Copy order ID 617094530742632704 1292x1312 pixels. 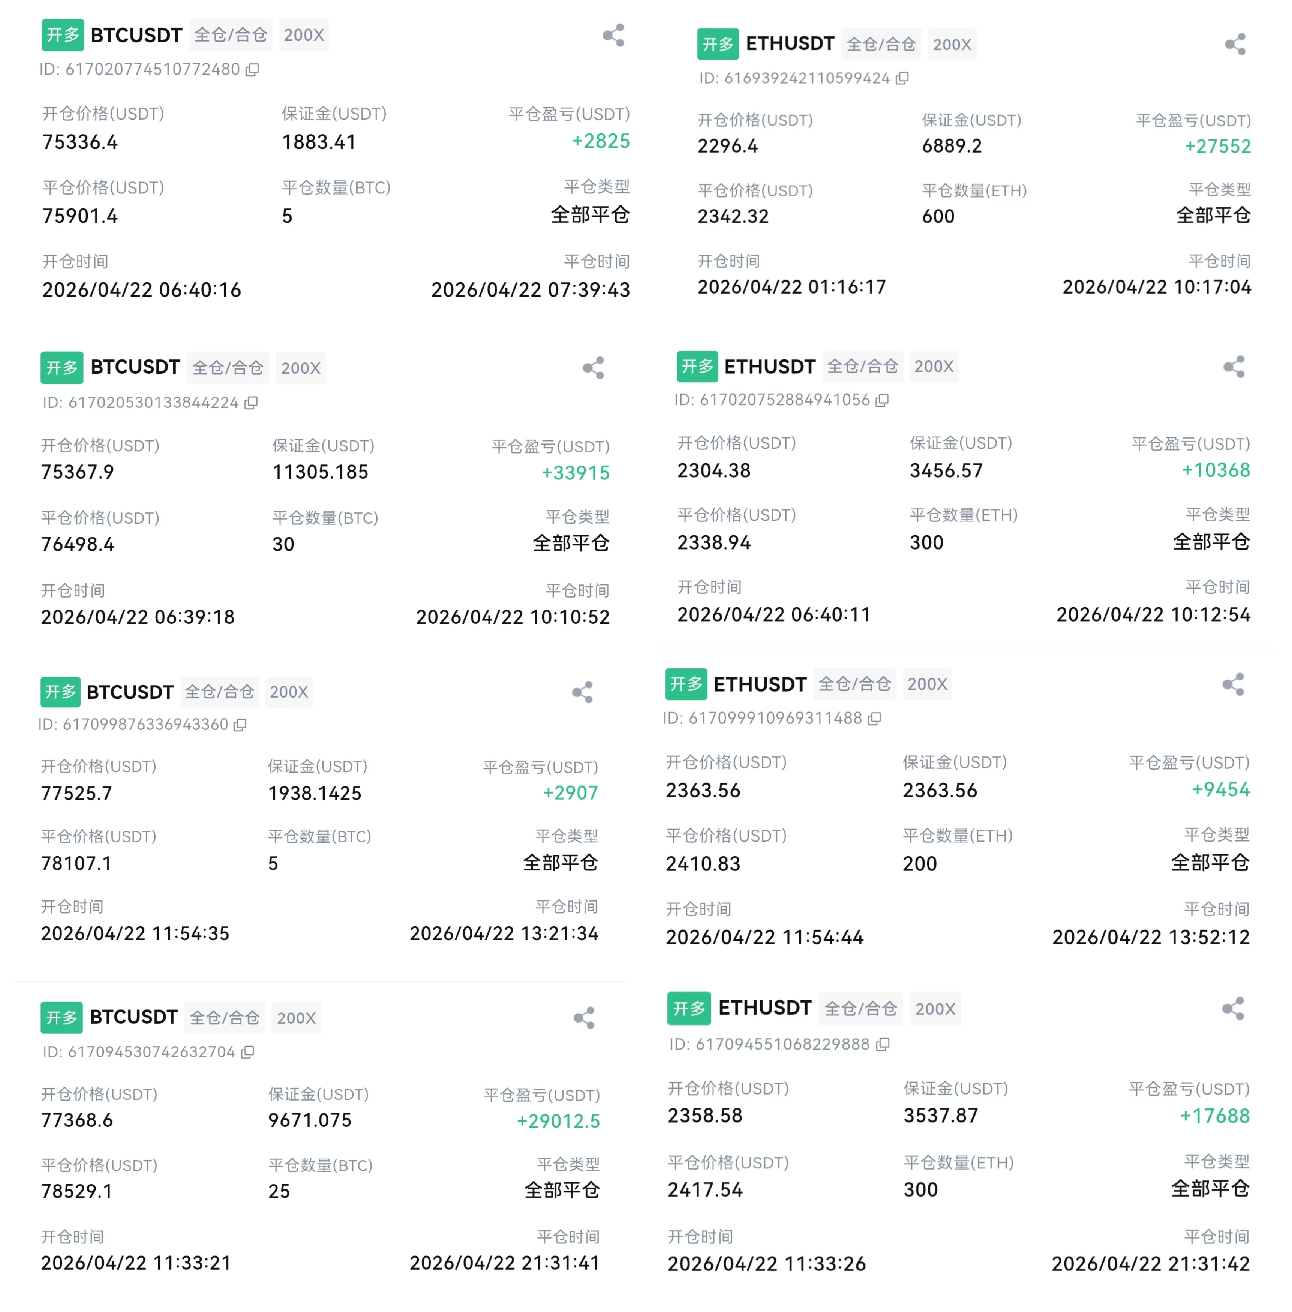[x=248, y=1052]
